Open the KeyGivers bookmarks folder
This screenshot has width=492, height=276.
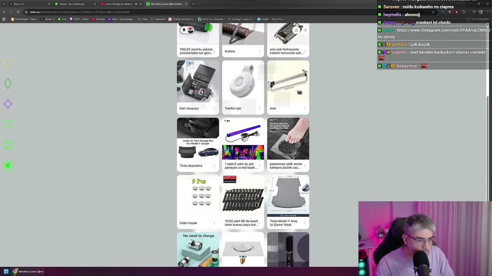pyautogui.click(x=158, y=19)
